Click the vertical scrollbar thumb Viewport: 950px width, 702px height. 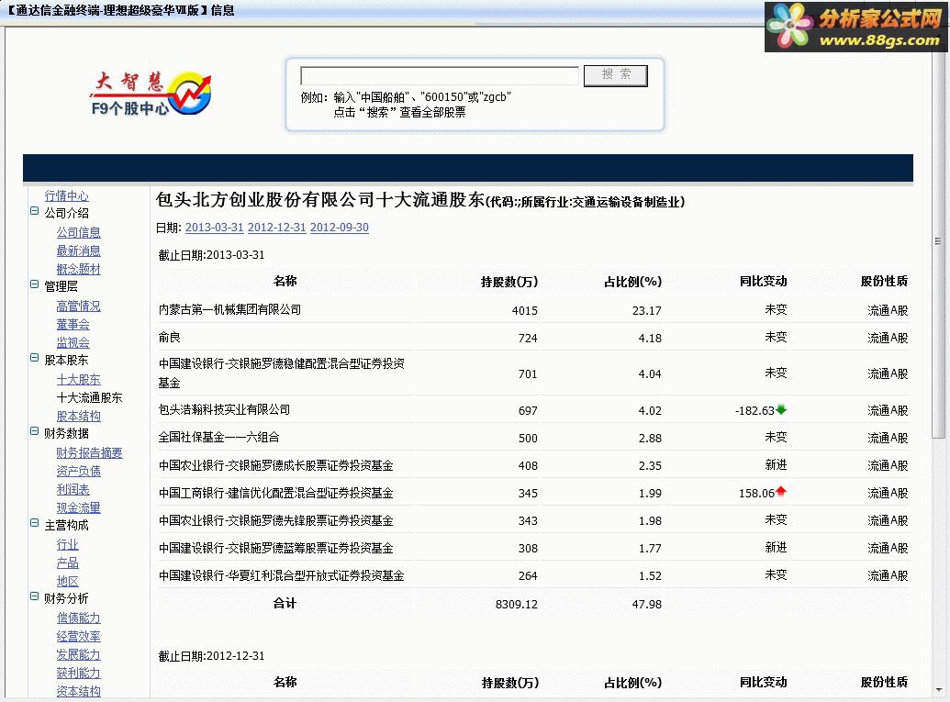point(938,241)
